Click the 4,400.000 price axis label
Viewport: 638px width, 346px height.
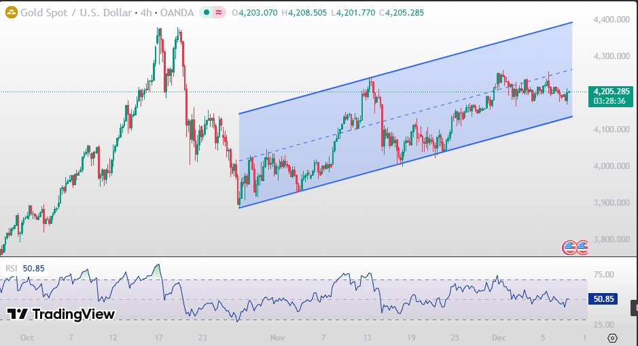click(612, 20)
